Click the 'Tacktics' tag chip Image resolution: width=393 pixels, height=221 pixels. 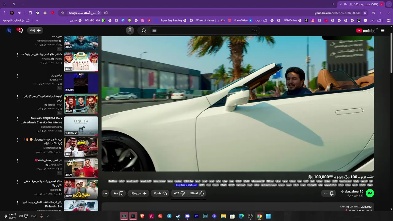click(113, 181)
